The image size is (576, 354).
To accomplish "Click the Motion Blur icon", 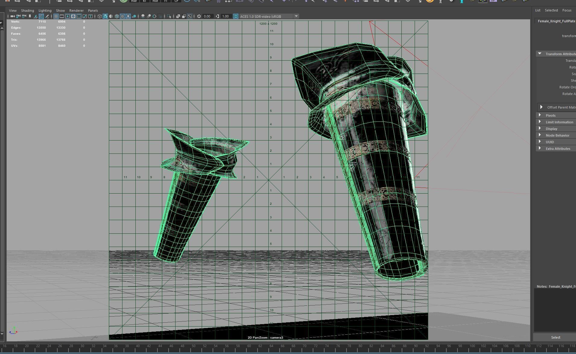I will point(149,16).
